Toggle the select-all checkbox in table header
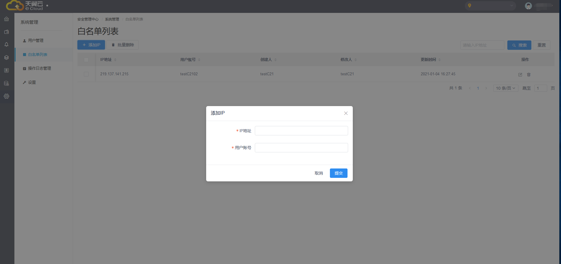 tap(86, 60)
